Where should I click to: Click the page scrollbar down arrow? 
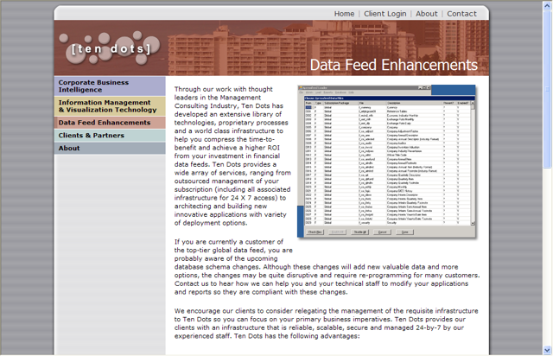click(547, 350)
